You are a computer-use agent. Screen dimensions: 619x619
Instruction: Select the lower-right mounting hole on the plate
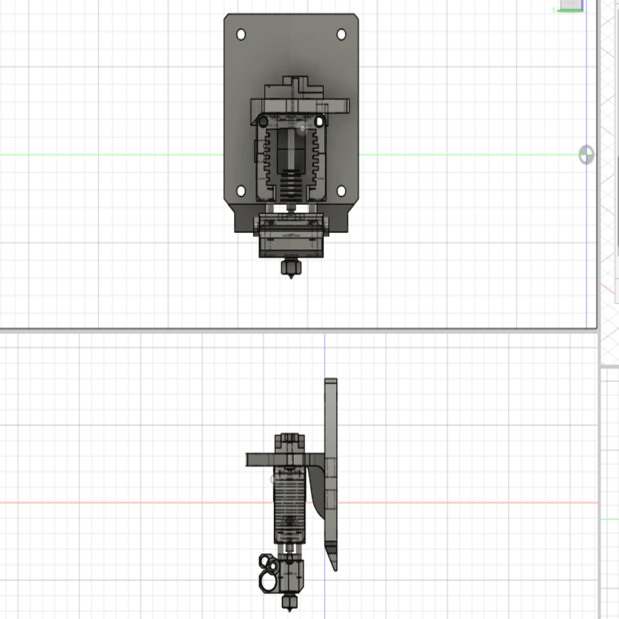click(342, 191)
